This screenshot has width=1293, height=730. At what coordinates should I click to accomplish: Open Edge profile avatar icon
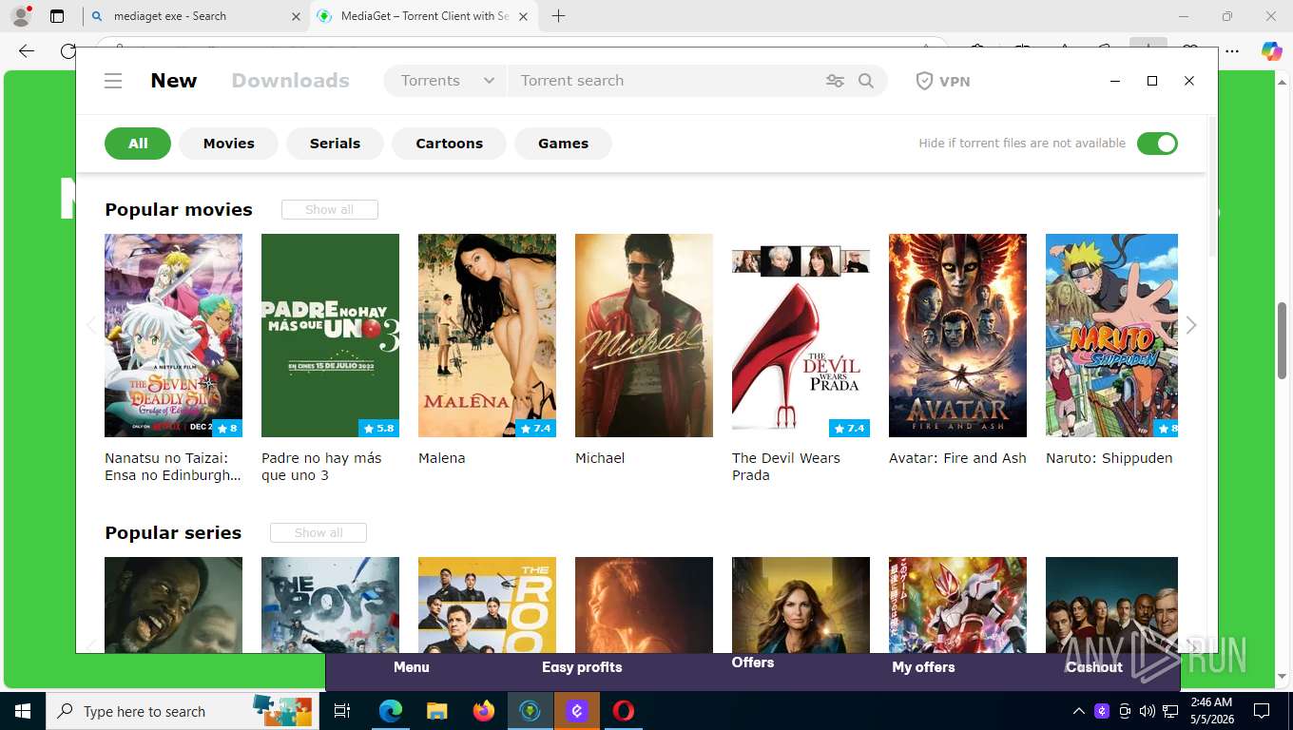[x=21, y=16]
